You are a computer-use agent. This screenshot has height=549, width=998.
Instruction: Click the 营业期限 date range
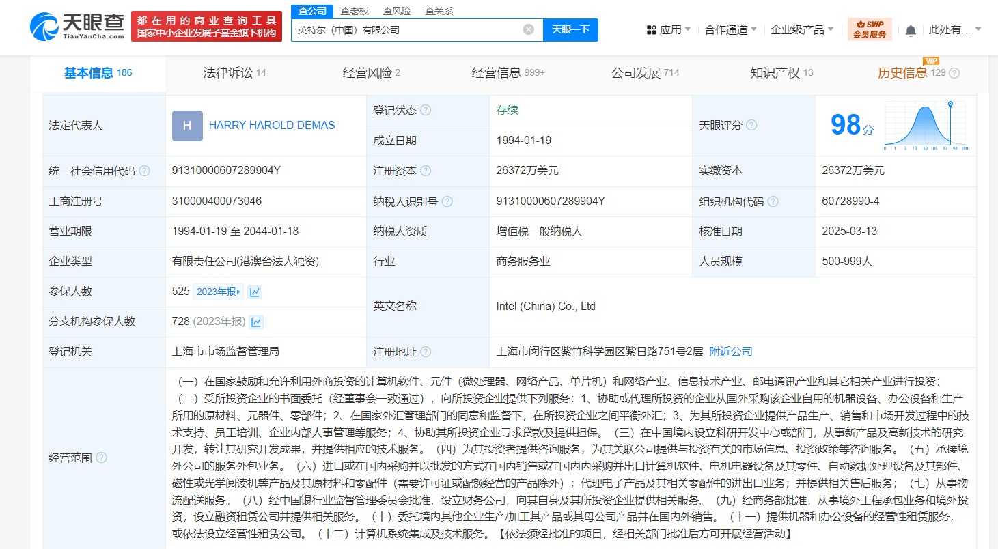(236, 231)
